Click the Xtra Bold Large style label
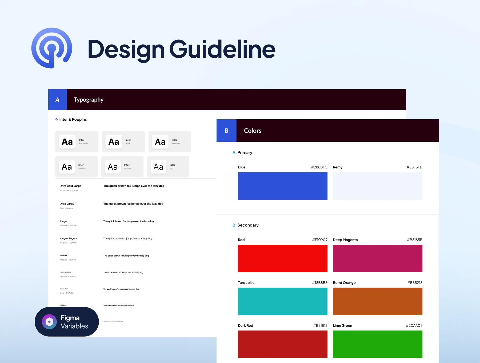 71,186
